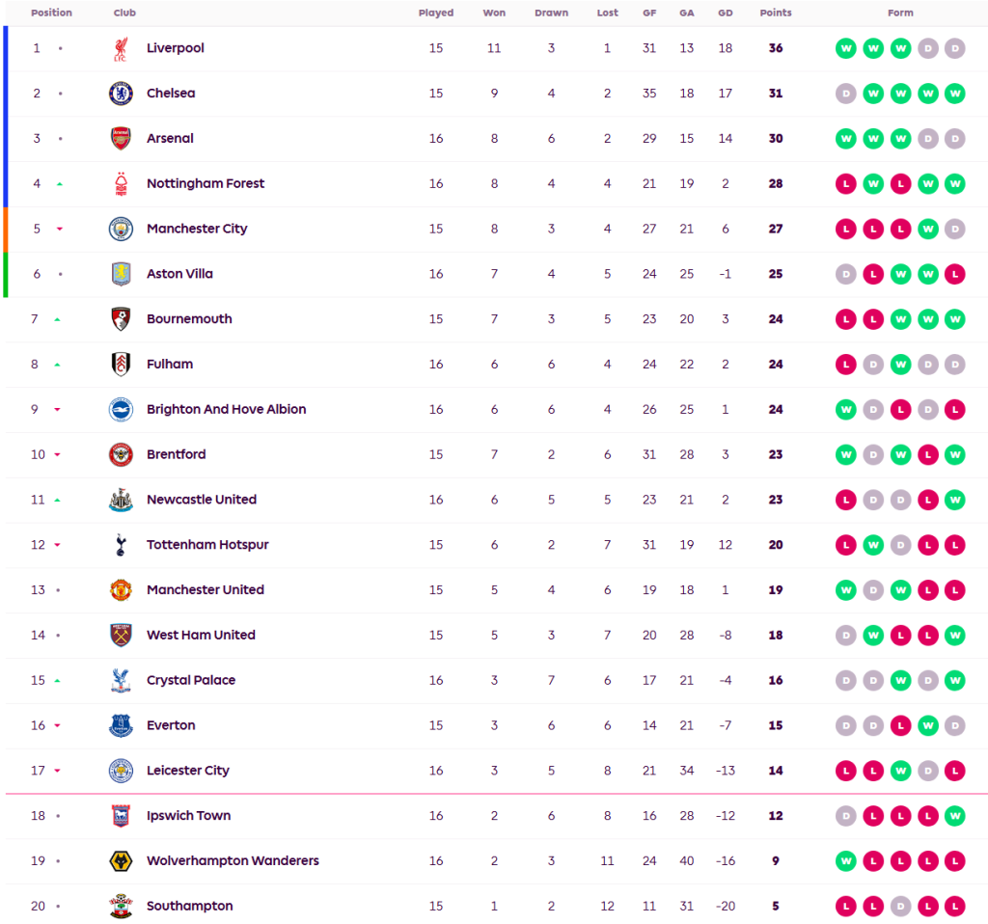The width and height of the screenshot is (988, 924).
Task: Click the Leicester City fox badge
Action: (120, 771)
